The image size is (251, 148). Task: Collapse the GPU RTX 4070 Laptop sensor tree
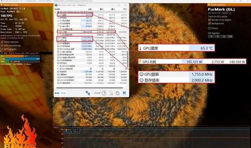pyautogui.click(x=56, y=12)
